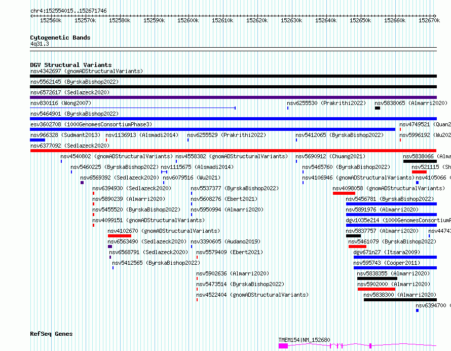Open nsv5537377 (ByrskaBishop2022) variant
Viewport: 451px width, 351px height.
[235, 188]
